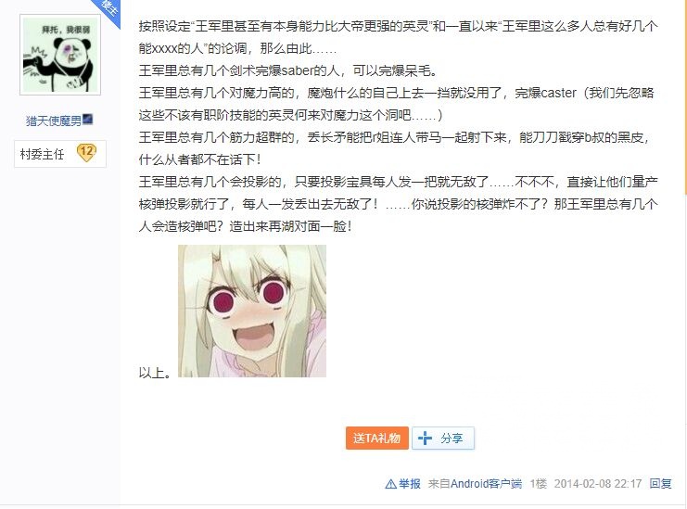Click the first line of post text about 王军里
Image resolution: width=687 pixels, height=509 pixels.
tap(399, 26)
